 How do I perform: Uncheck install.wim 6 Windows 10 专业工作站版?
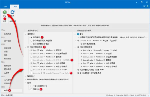(x=31, y=66)
